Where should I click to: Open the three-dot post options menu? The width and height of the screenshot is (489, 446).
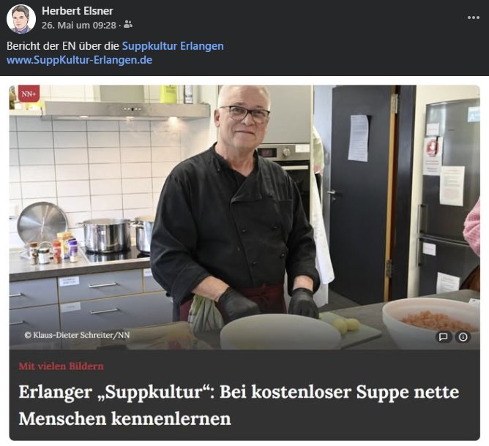(x=473, y=18)
